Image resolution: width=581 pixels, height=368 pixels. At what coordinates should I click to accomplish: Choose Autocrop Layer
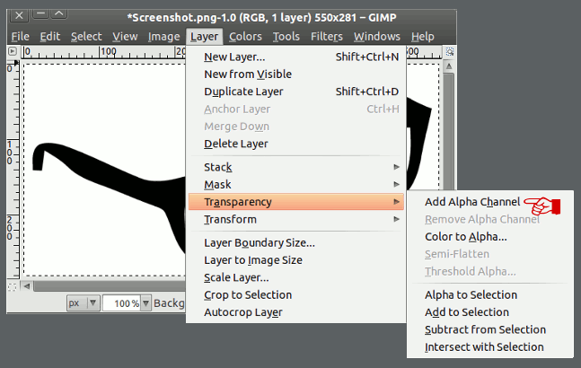click(295, 312)
